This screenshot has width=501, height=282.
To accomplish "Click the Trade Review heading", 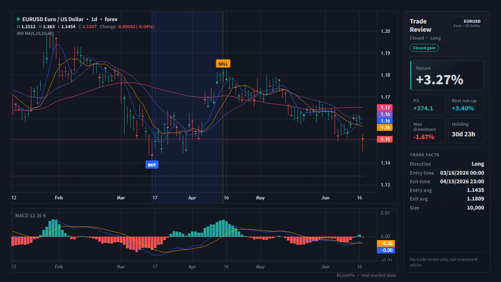I will pyautogui.click(x=421, y=25).
